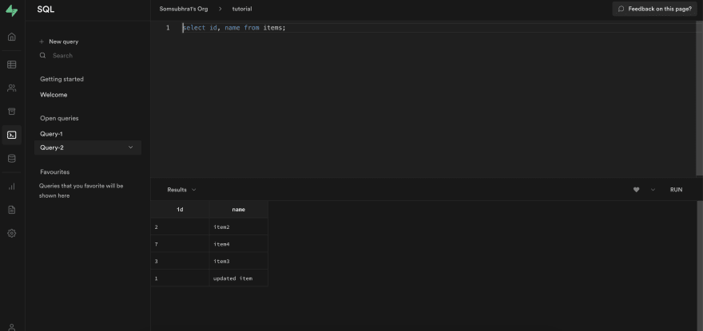Open the user account icon
The image size is (703, 331).
12,328
